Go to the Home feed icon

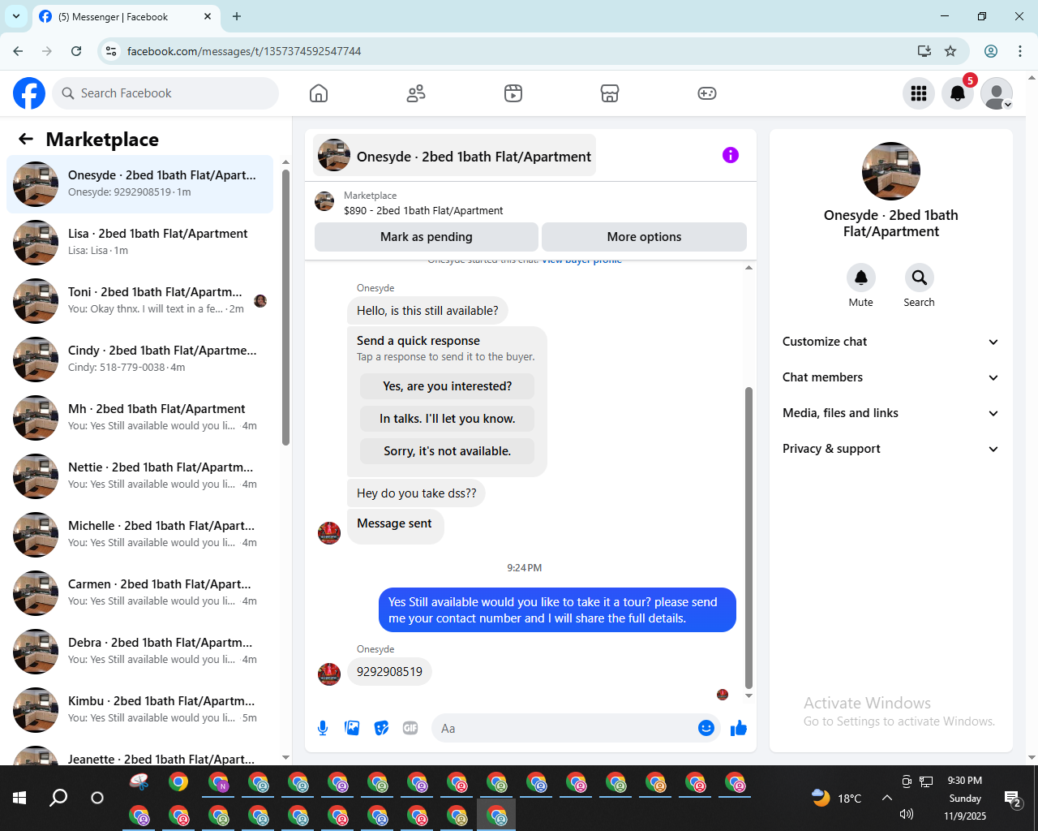click(x=319, y=93)
